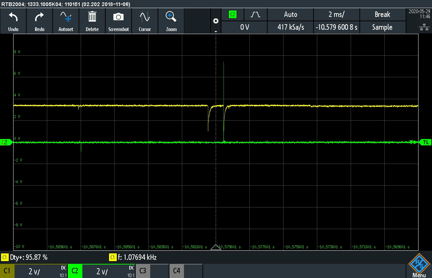Change the Sample acquisition mode
Image resolution: width=432 pixels, height=278 pixels.
coord(382,27)
